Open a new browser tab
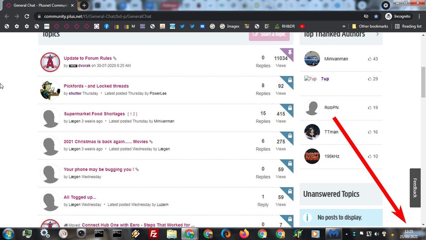Viewport: 426px width, 240px height. click(x=84, y=6)
